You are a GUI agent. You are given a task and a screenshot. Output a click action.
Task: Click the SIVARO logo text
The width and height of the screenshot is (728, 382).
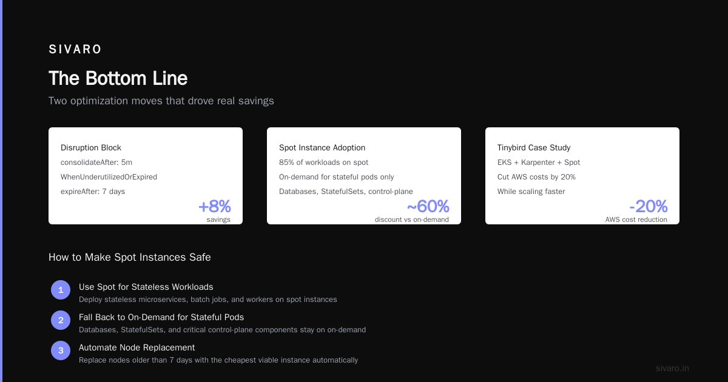75,50
